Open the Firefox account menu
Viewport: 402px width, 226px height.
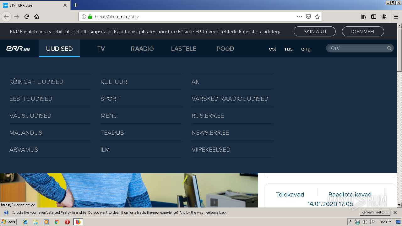click(384, 17)
